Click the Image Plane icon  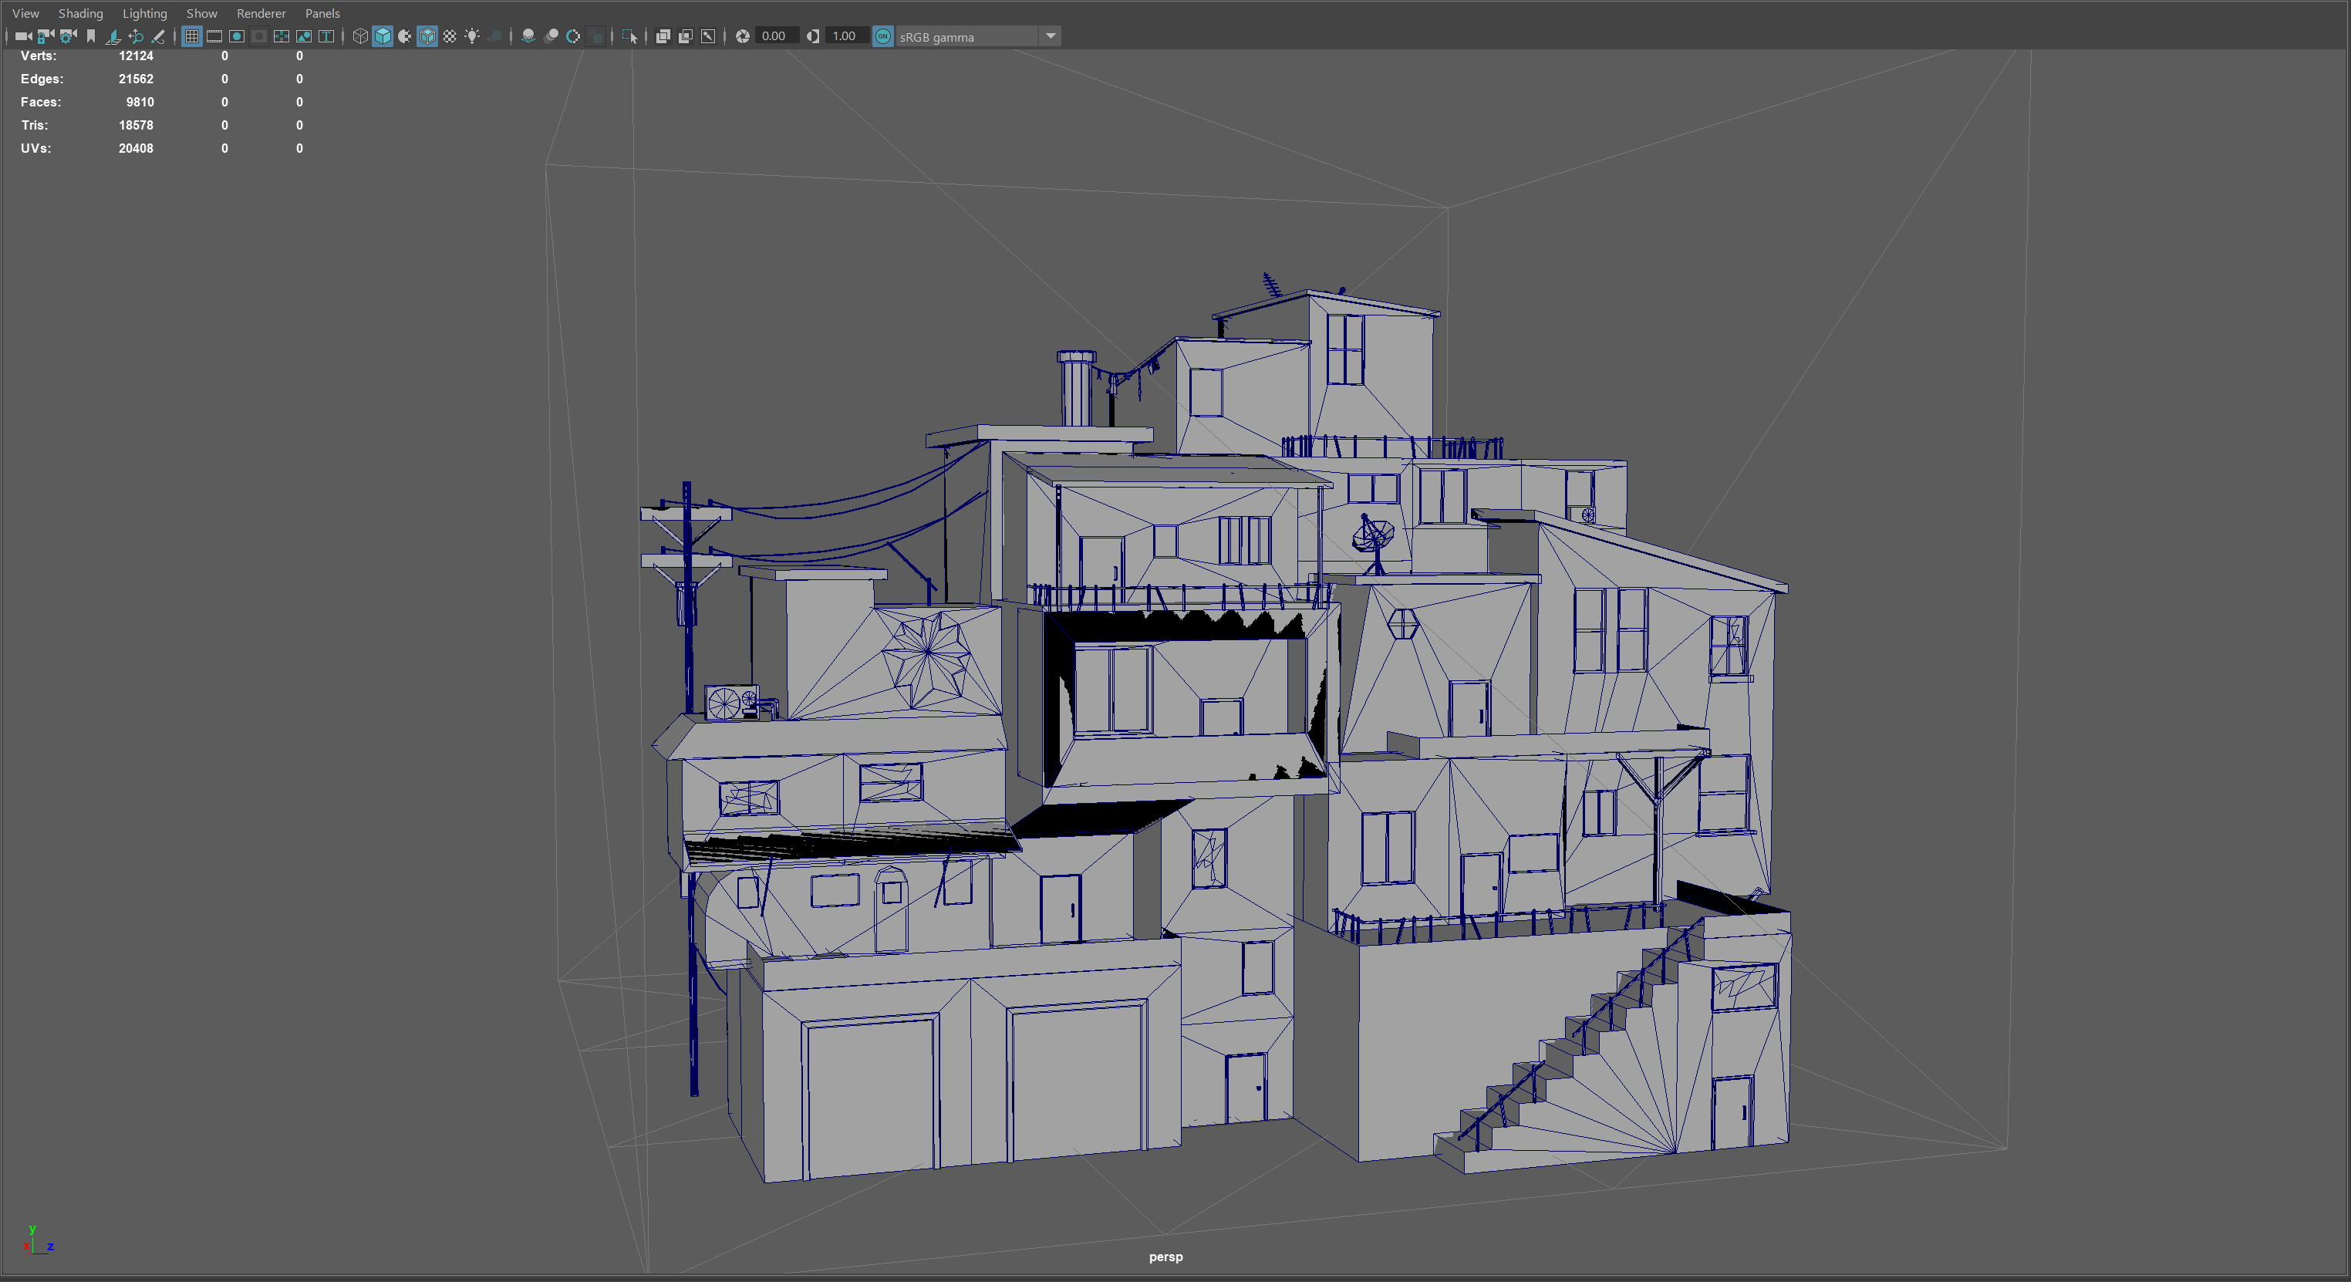tap(113, 36)
